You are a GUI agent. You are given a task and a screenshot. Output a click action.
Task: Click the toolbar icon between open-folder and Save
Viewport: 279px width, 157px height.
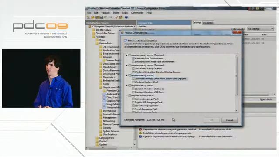pyautogui.click(x=97, y=17)
